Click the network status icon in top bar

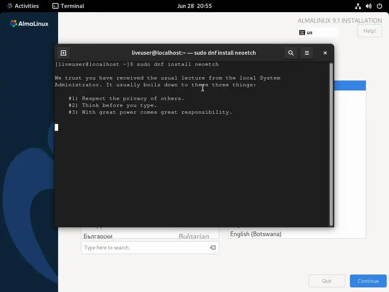click(358, 6)
